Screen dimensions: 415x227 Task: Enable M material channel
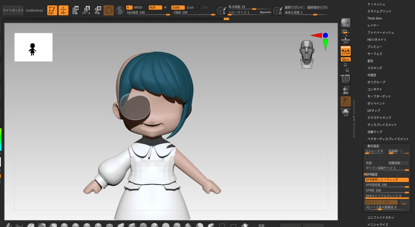click(x=165, y=7)
